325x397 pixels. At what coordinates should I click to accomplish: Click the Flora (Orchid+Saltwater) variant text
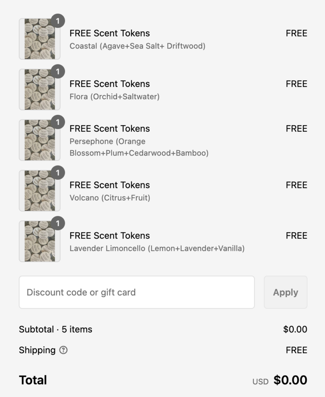[x=115, y=97]
